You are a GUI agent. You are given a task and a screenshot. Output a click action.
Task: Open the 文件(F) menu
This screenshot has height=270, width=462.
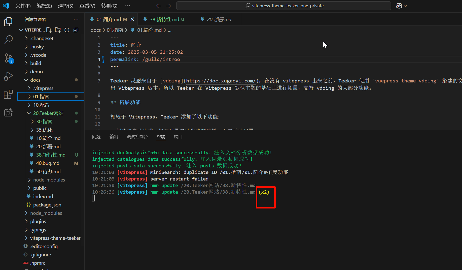point(23,6)
